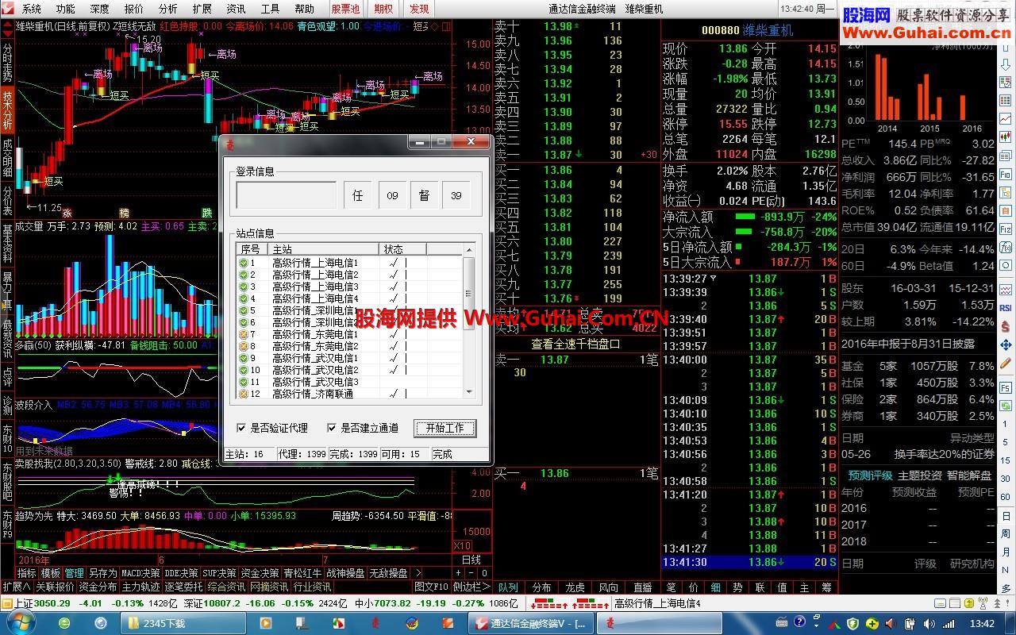The image size is (1016, 635).
Task: Click the pencil drawing tool icon
Action: coord(1006,364)
